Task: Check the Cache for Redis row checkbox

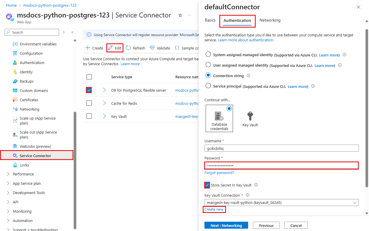Action: point(89,103)
